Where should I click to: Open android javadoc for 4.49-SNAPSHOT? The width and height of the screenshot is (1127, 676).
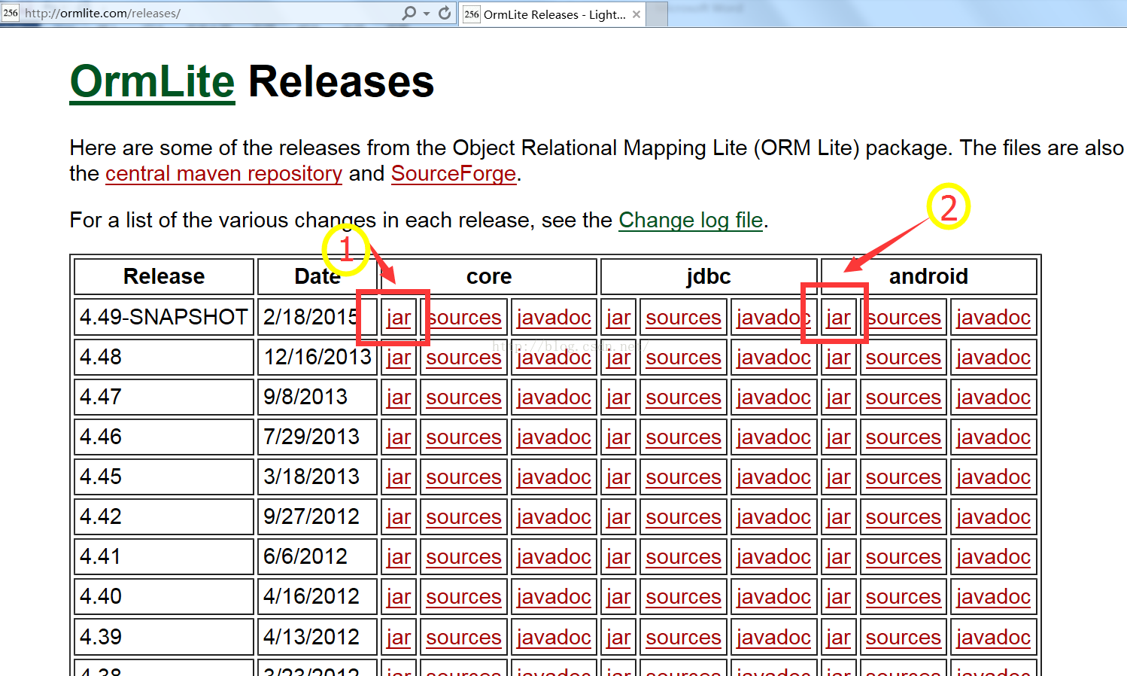(993, 318)
